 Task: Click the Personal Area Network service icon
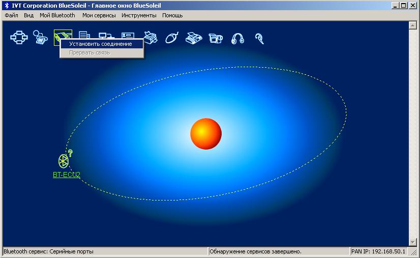click(x=19, y=38)
